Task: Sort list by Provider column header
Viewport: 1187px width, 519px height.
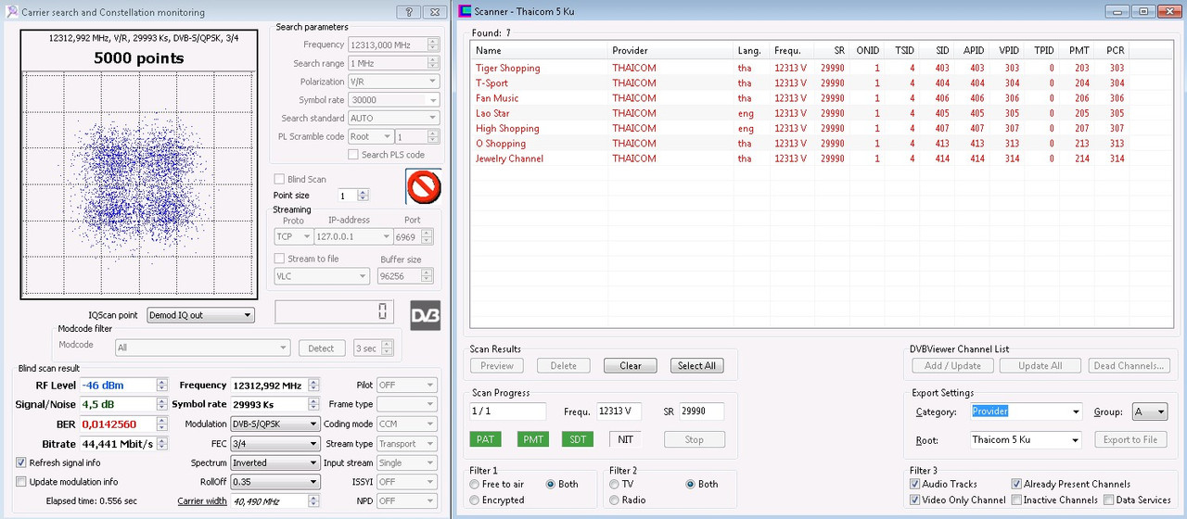Action: pyautogui.click(x=670, y=51)
